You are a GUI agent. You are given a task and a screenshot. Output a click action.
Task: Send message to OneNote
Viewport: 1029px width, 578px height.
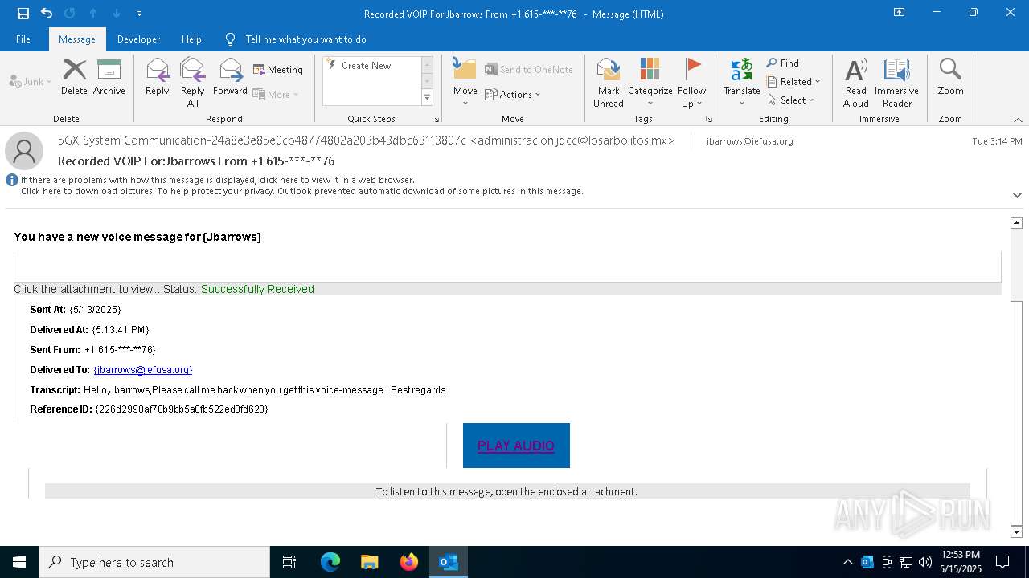[x=529, y=70]
